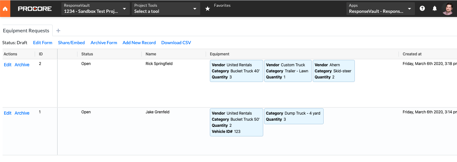
Task: Click the Favorites star icon
Action: coord(208,9)
